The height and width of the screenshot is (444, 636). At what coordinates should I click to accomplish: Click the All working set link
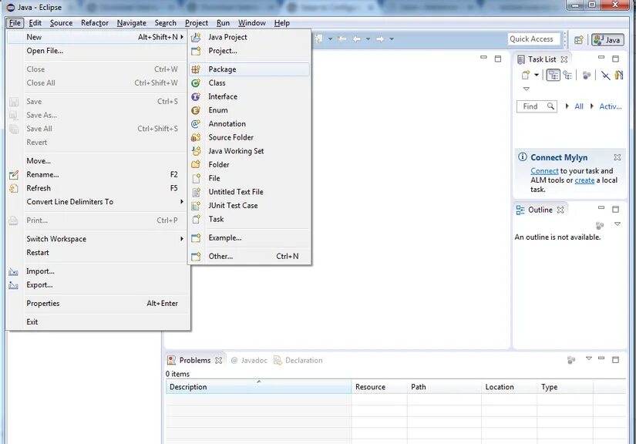579,106
